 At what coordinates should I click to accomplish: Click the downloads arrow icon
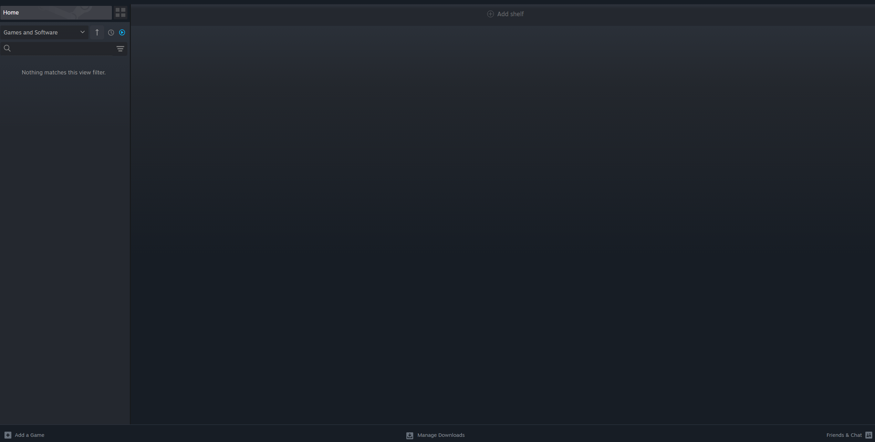coord(410,435)
